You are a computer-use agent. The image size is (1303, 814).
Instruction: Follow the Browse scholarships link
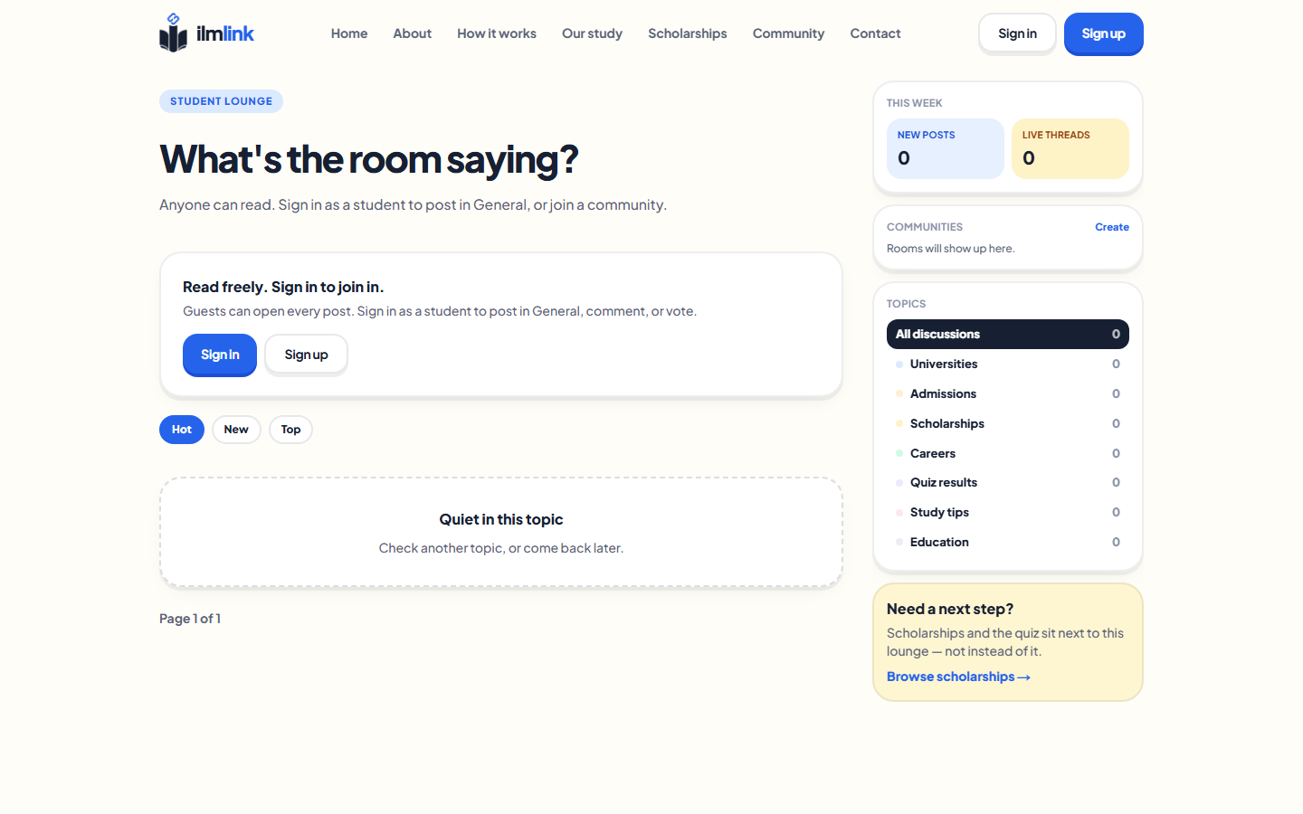(x=958, y=677)
